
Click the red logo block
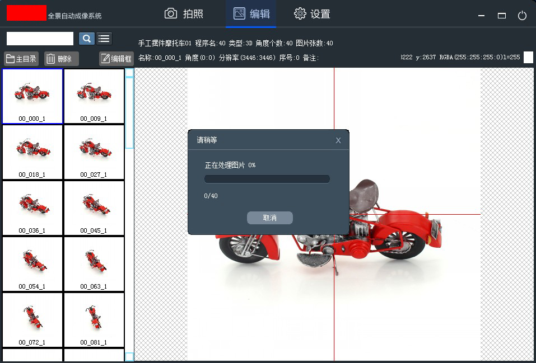[27, 13]
